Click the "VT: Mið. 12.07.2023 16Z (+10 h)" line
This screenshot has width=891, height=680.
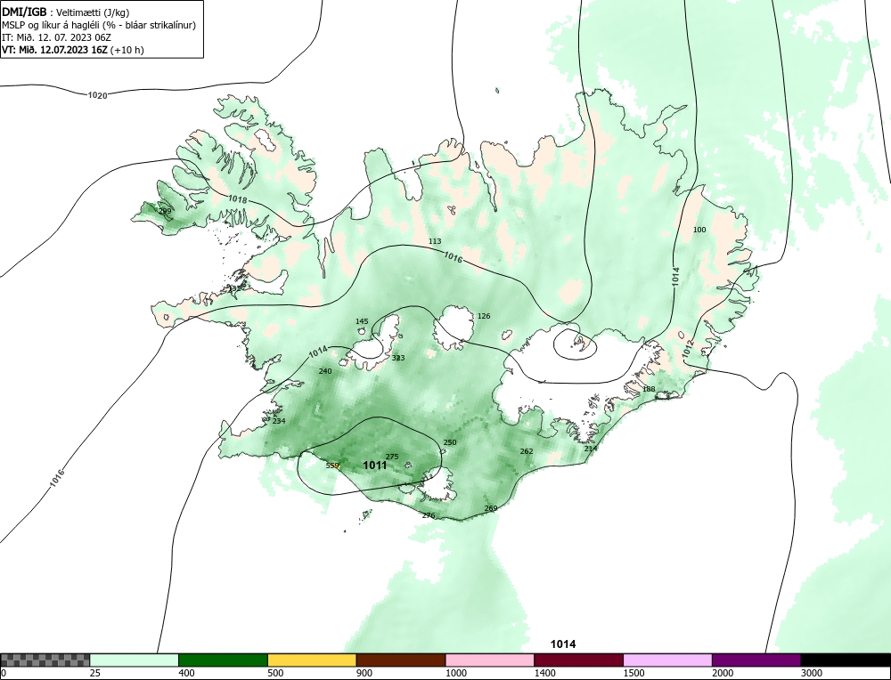[x=73, y=50]
